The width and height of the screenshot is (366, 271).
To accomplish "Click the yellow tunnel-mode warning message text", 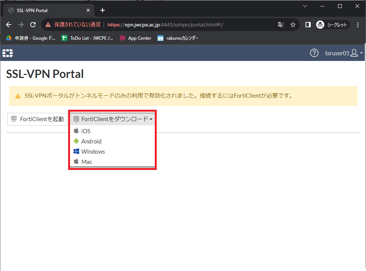I will pos(159,96).
